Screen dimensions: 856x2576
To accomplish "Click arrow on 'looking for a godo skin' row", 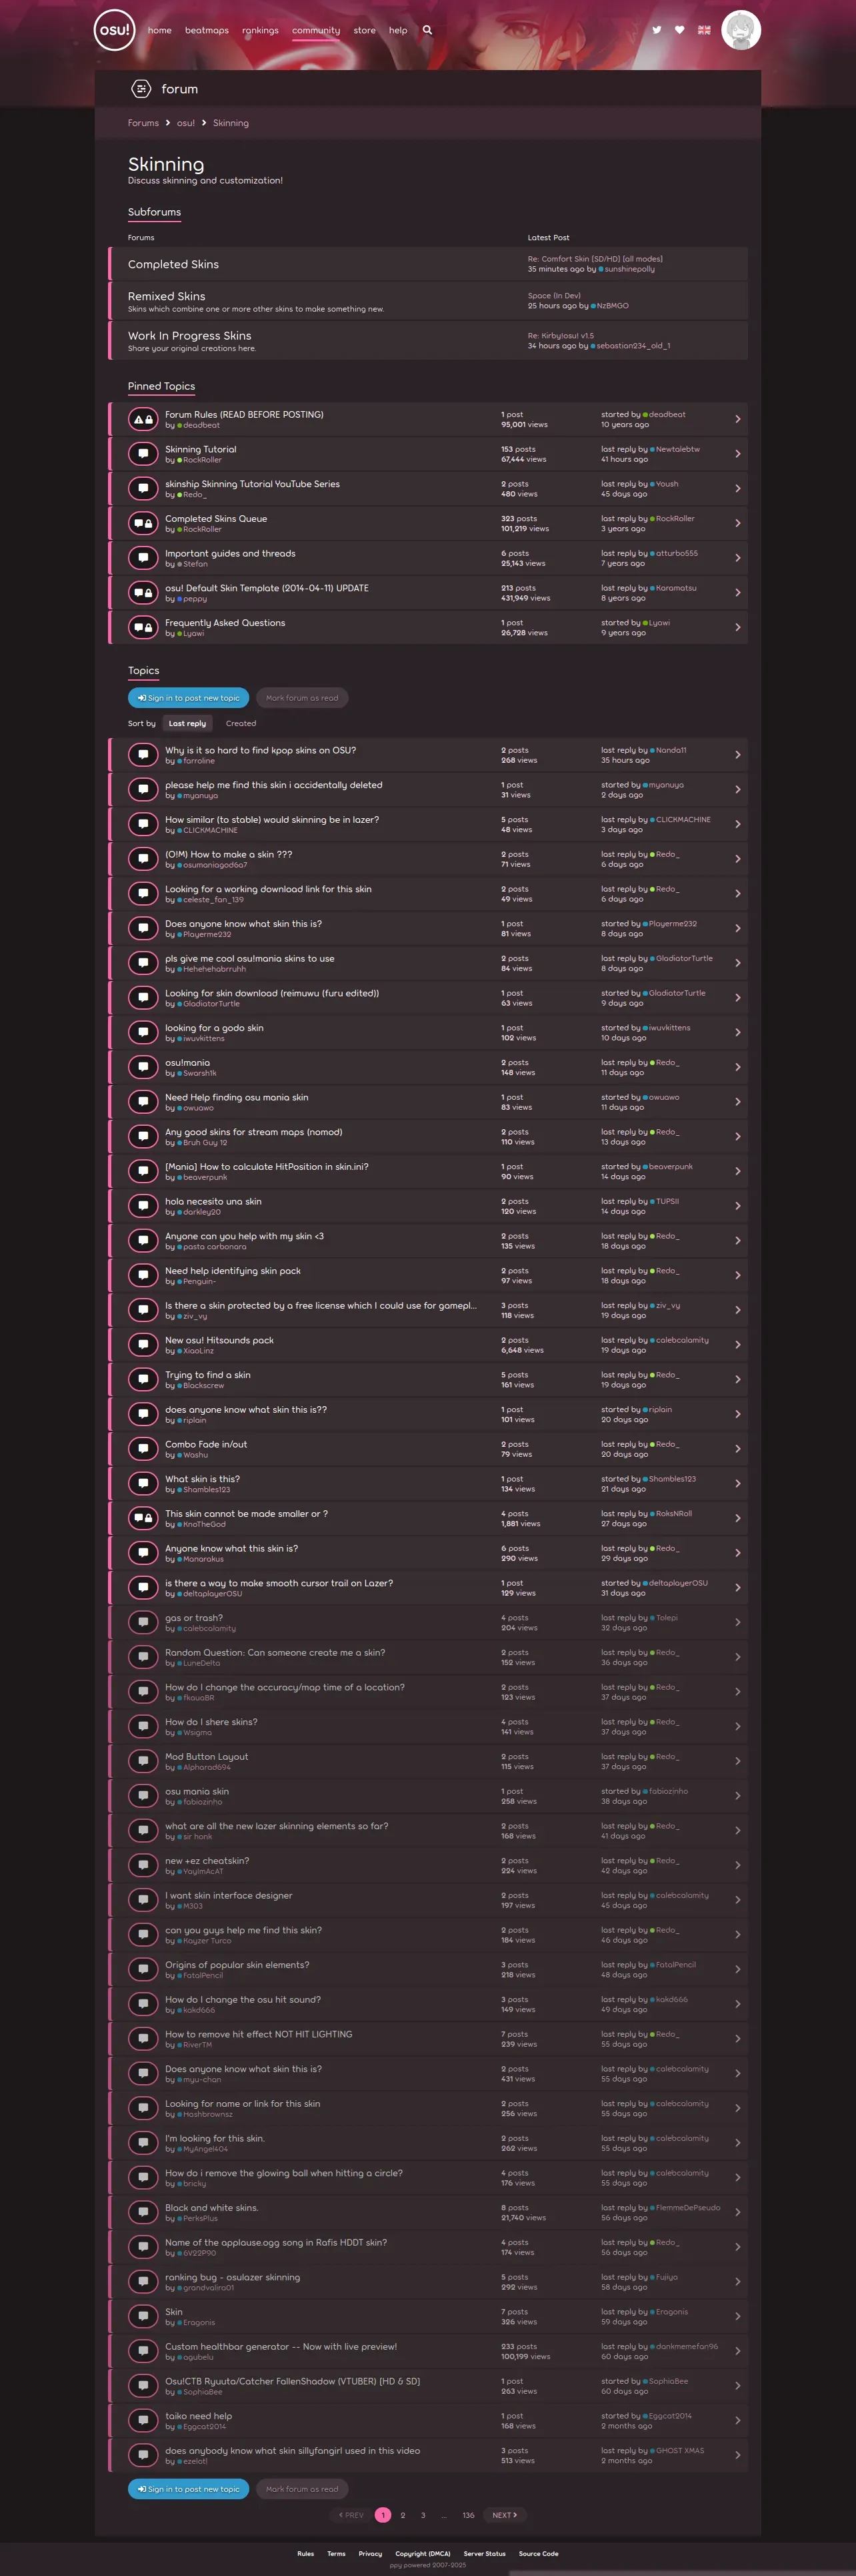I will click(737, 1032).
